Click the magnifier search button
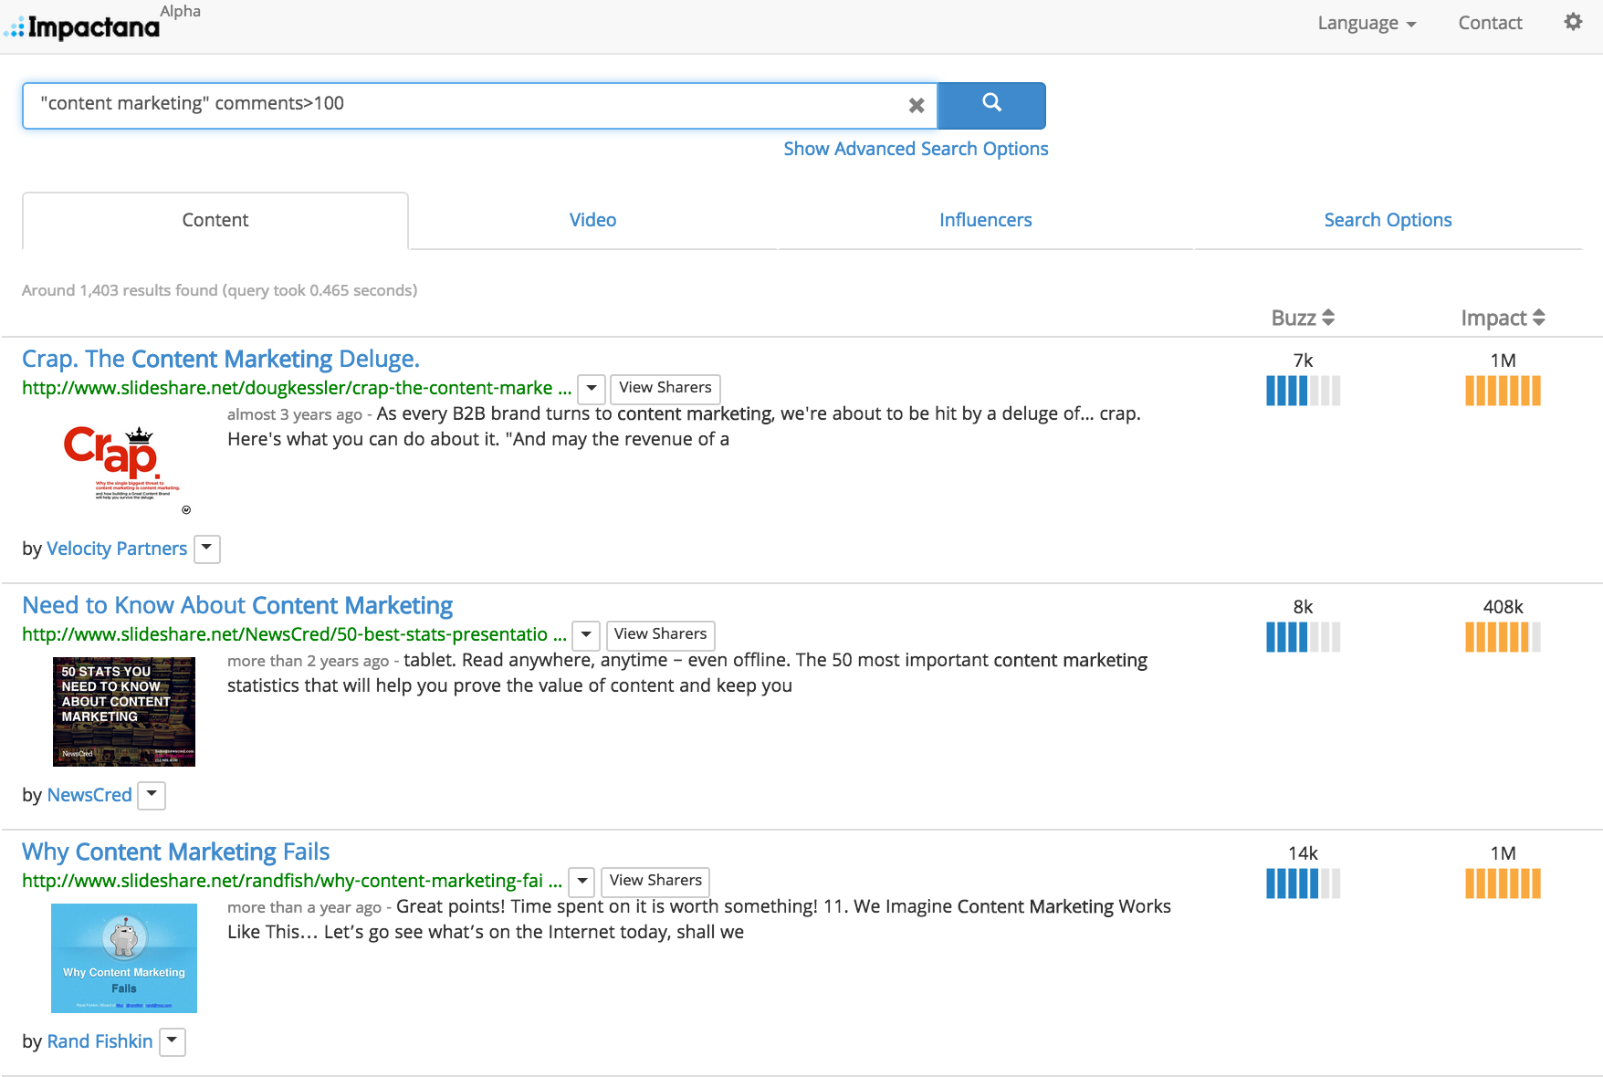1603x1077 pixels. point(991,105)
